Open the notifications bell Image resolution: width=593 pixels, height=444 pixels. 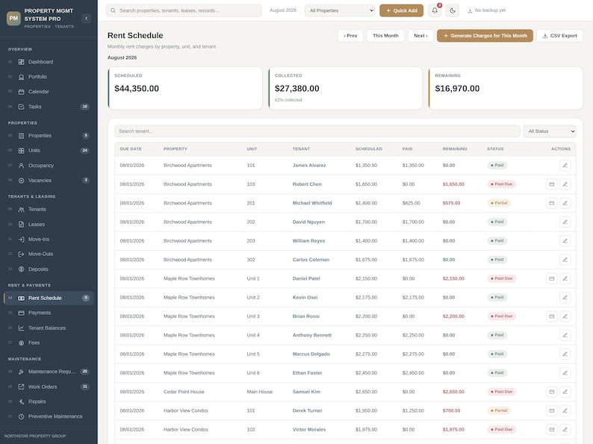[x=435, y=10]
